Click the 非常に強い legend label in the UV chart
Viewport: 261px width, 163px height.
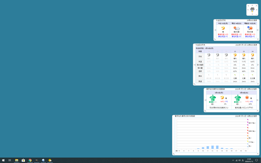click(x=252, y=131)
